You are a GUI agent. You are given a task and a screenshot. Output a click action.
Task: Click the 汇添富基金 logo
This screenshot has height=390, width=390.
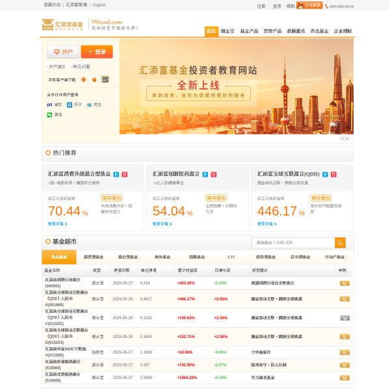[62, 25]
